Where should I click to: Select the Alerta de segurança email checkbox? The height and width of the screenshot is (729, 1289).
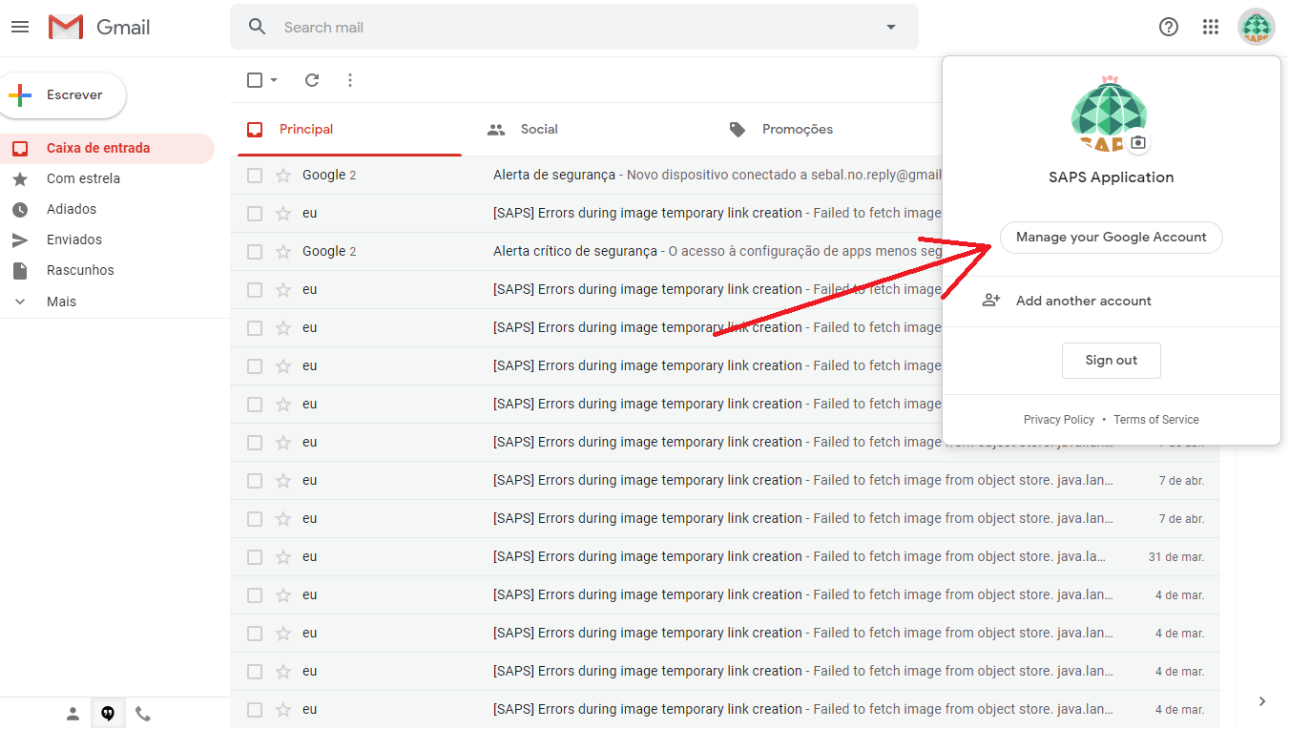click(255, 175)
